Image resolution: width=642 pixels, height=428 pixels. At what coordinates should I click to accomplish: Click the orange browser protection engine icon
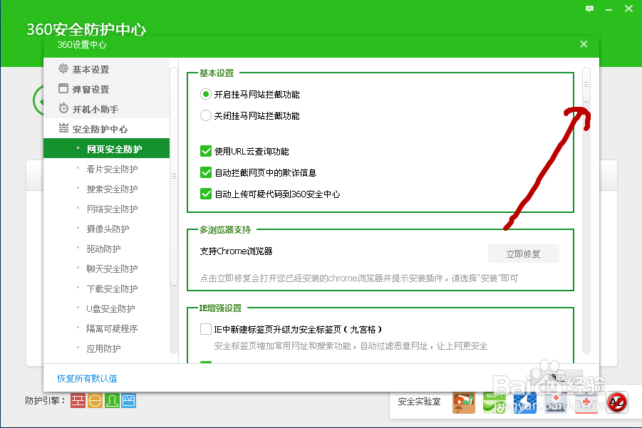(x=95, y=401)
